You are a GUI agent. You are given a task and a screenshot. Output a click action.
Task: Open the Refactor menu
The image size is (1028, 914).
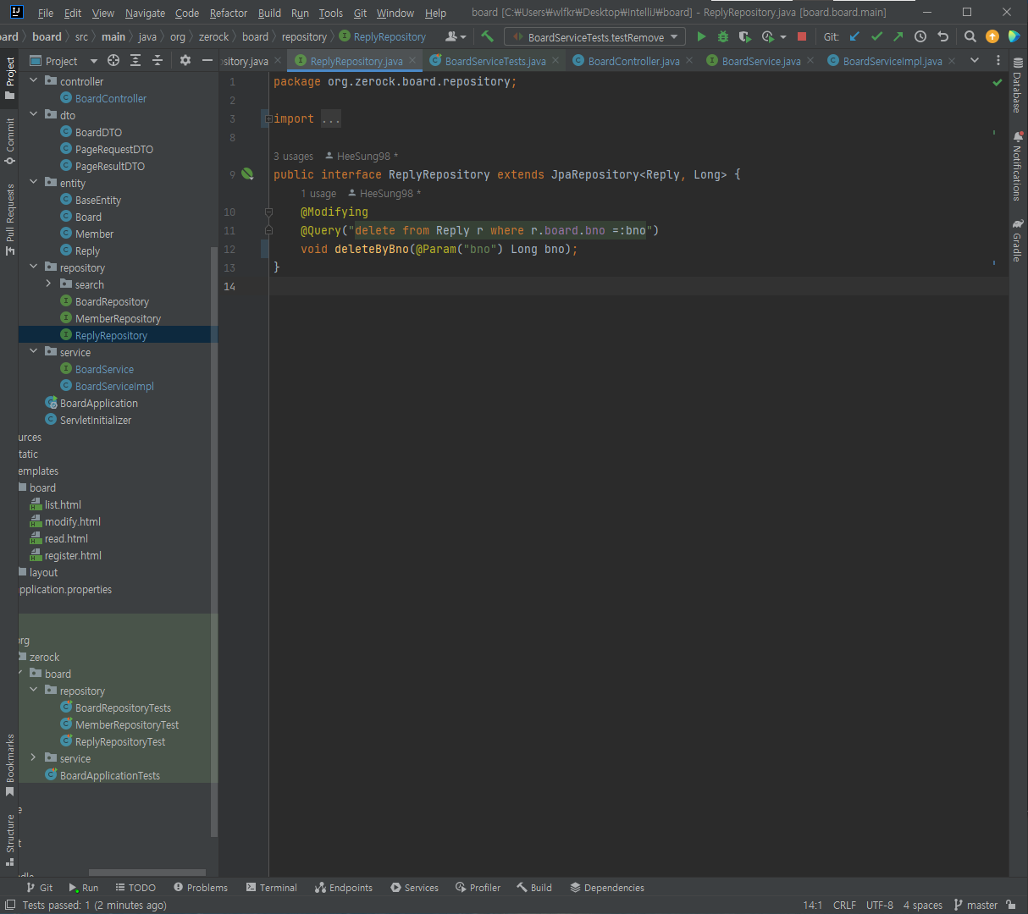pyautogui.click(x=229, y=13)
